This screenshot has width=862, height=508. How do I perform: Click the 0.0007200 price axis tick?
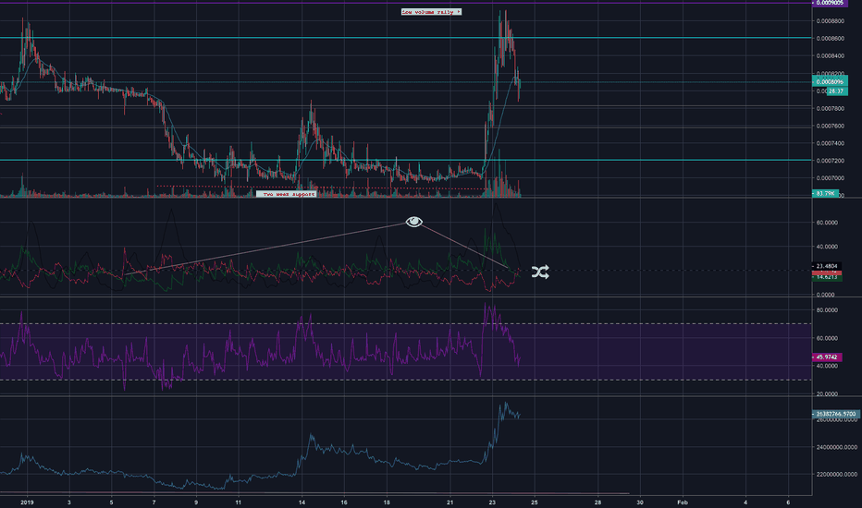click(831, 161)
